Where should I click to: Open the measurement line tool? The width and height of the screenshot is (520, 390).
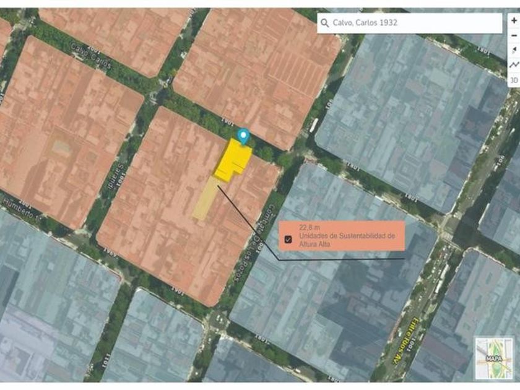coord(514,65)
